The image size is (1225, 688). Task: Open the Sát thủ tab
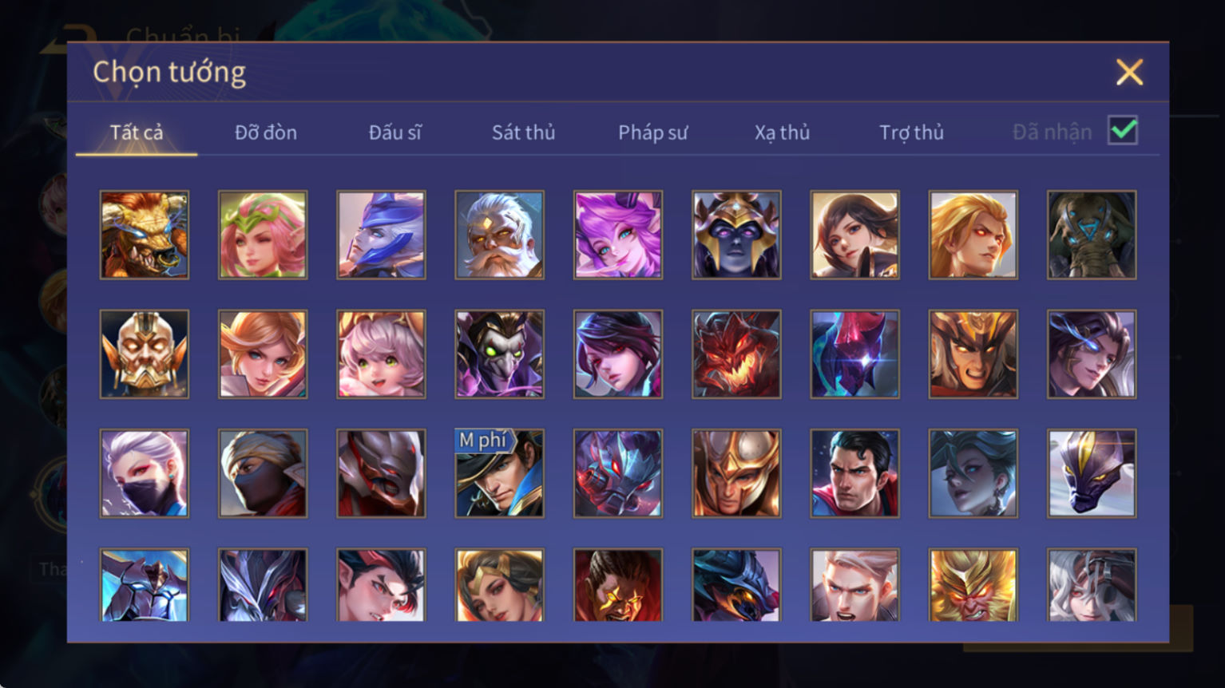point(523,132)
